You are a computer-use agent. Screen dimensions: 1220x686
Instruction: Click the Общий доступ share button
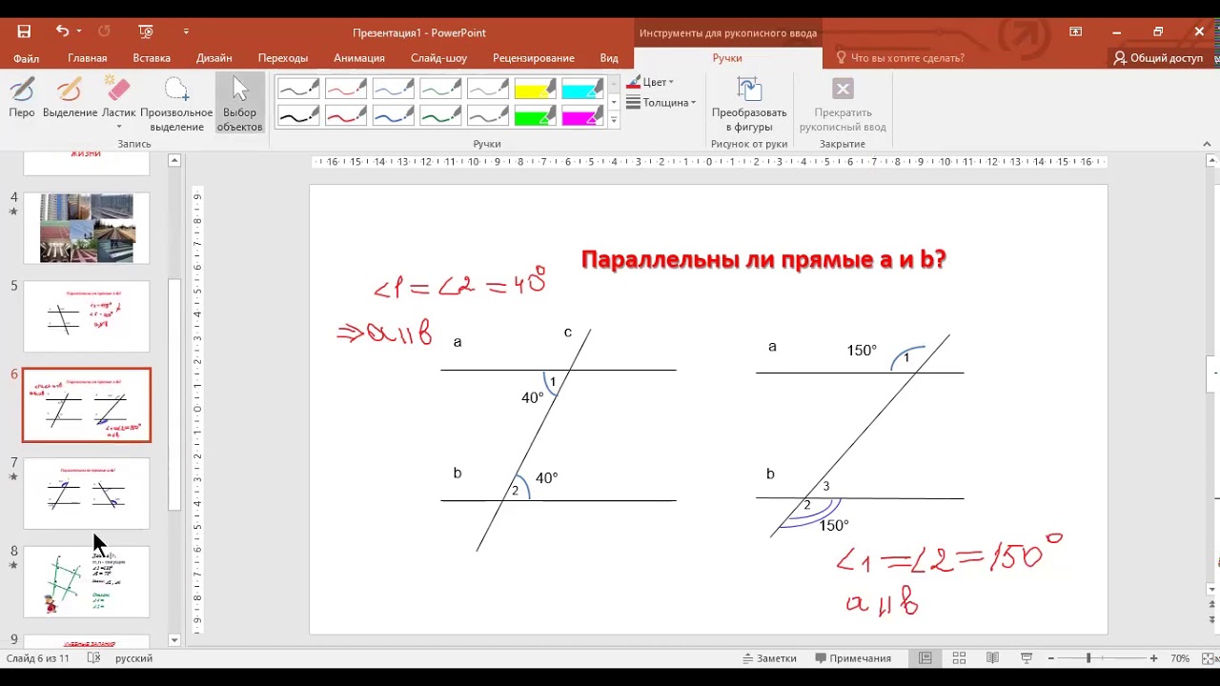pyautogui.click(x=1159, y=58)
